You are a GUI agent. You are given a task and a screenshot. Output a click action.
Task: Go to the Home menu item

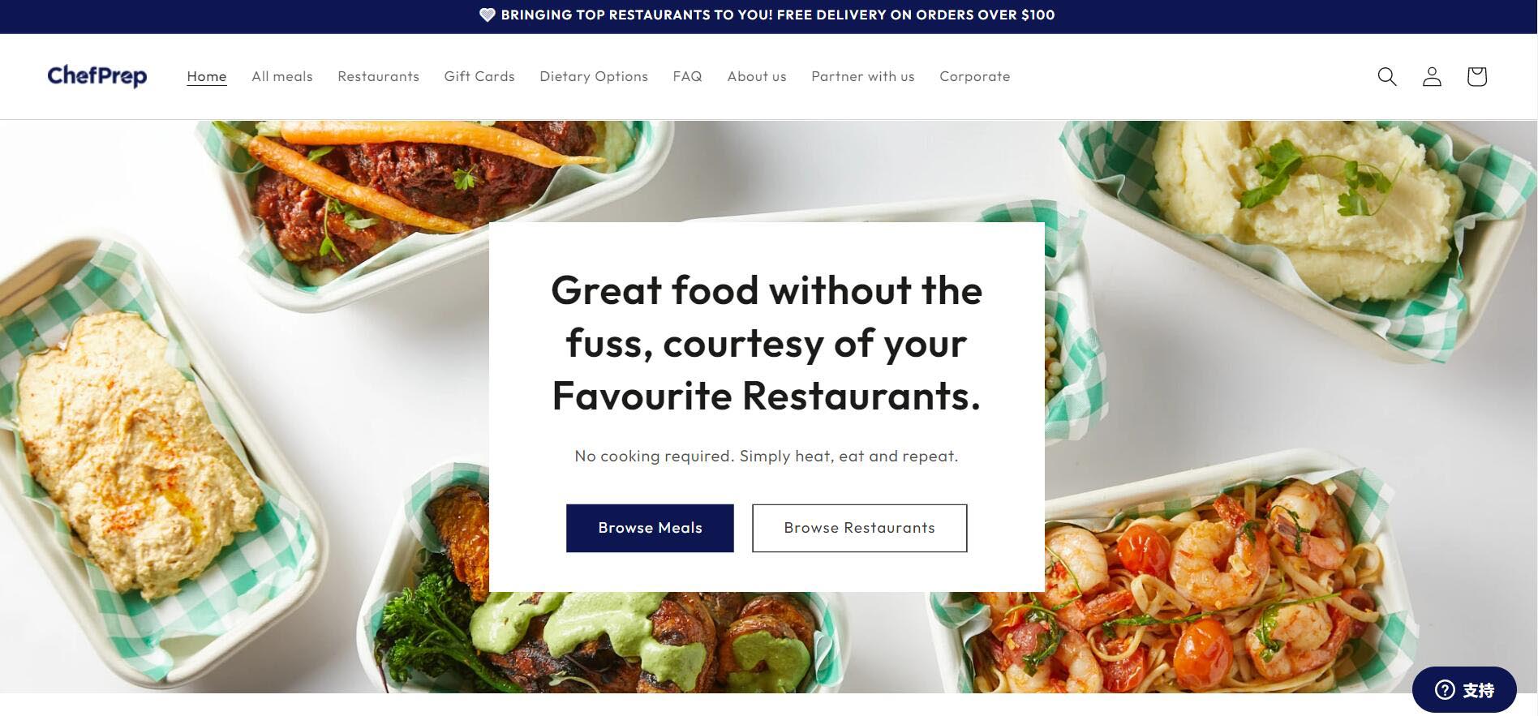[x=207, y=76]
